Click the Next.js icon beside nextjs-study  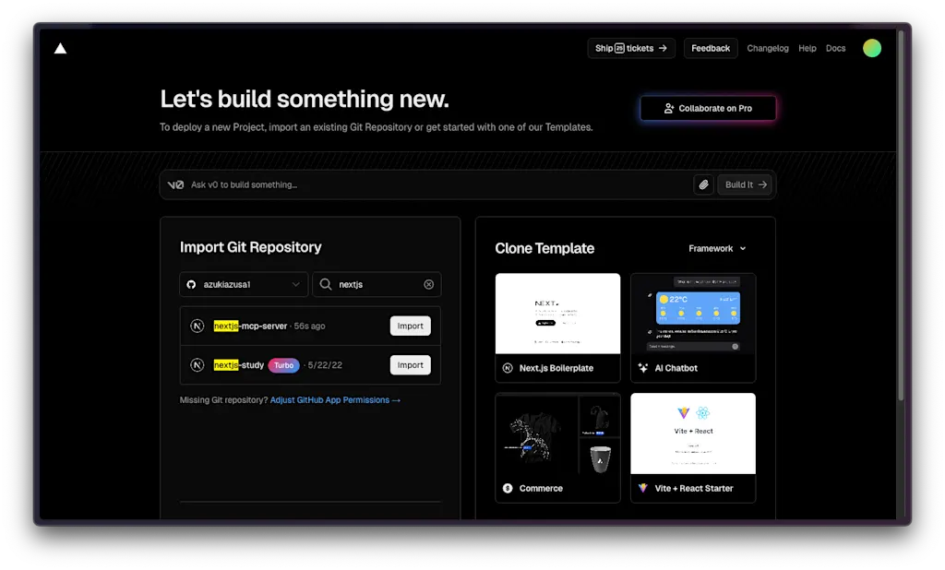click(197, 365)
